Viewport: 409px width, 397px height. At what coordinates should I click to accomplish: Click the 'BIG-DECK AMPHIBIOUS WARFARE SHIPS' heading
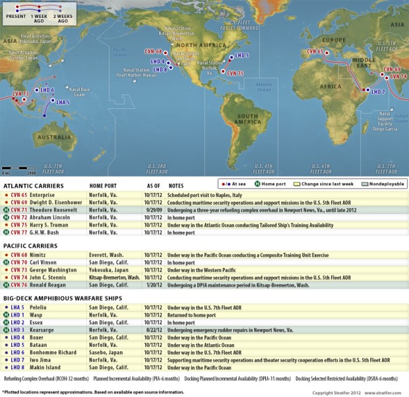[63, 299]
